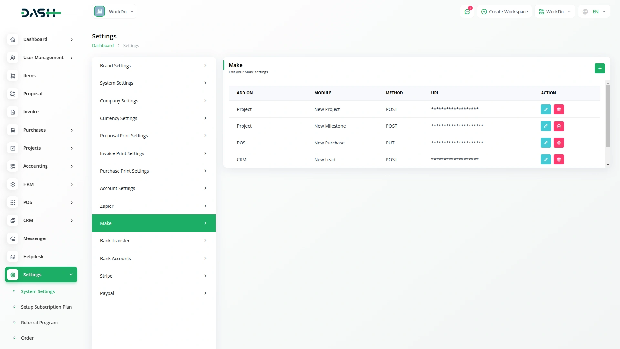
Task: Delete the New Milestone webhook row
Action: pyautogui.click(x=559, y=126)
